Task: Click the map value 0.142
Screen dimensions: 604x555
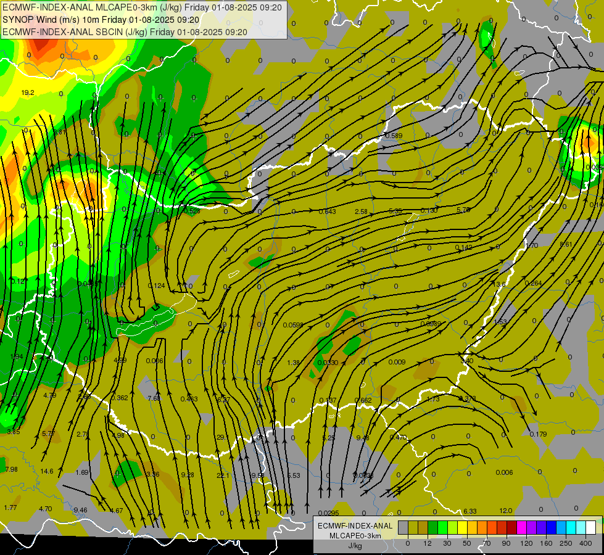Action: point(463,247)
